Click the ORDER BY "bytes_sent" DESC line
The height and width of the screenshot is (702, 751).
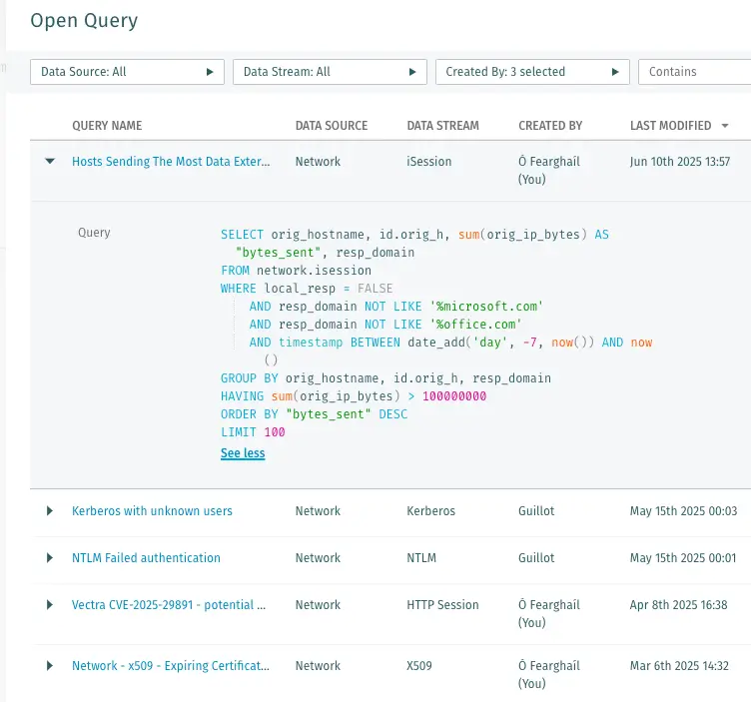[315, 414]
